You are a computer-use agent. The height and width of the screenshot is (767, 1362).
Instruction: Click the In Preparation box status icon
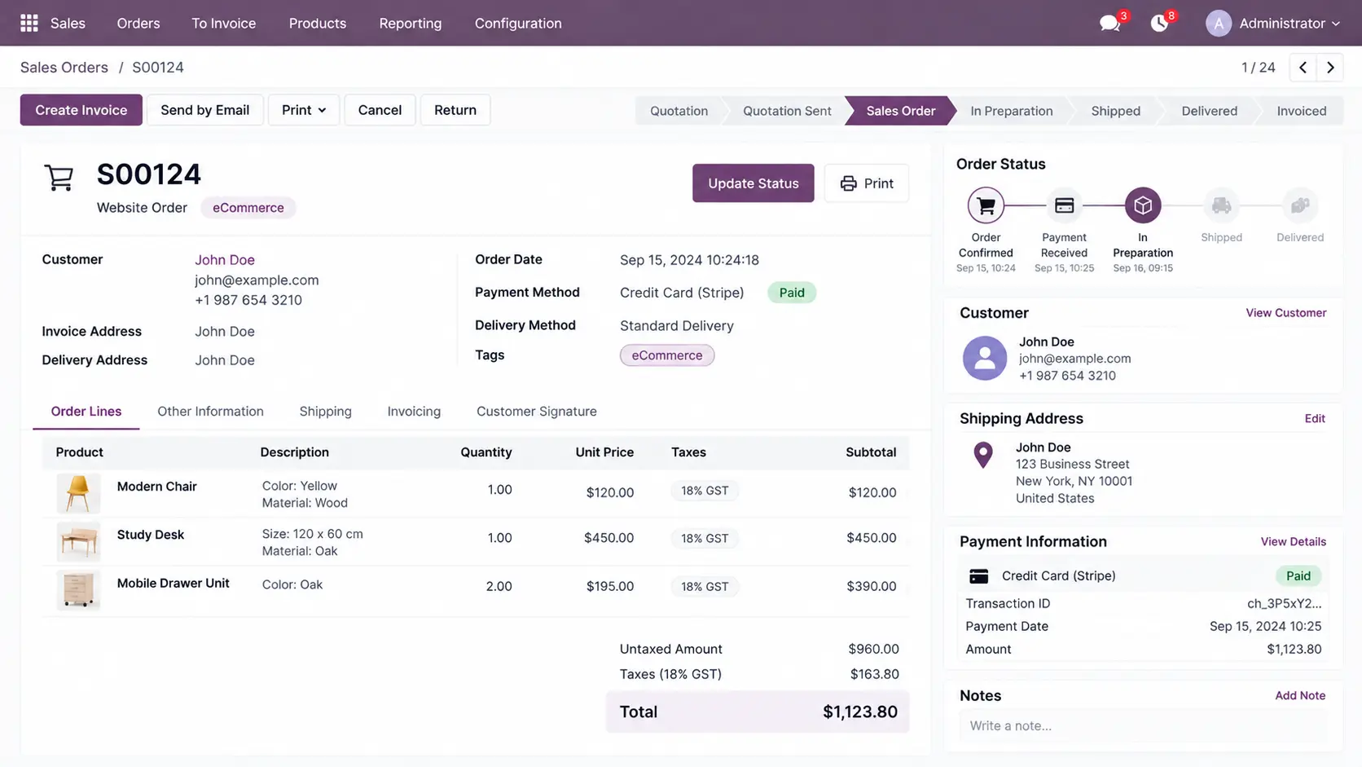(1143, 205)
